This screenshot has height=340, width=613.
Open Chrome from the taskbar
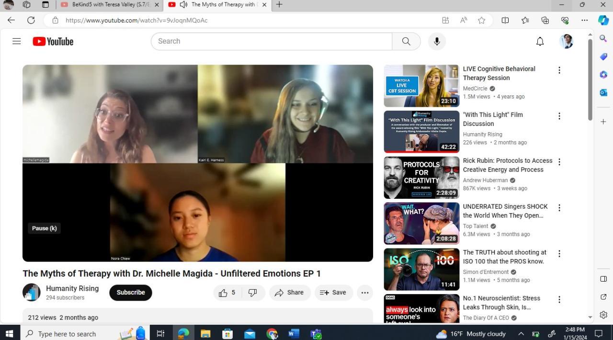[x=272, y=334]
